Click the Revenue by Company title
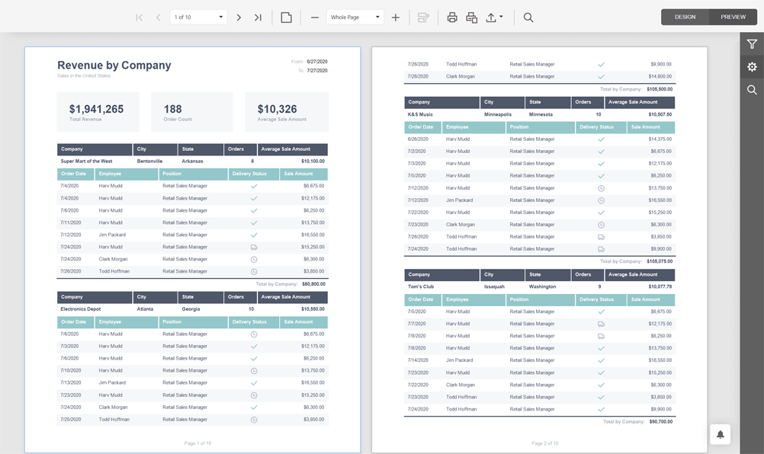 tap(114, 66)
